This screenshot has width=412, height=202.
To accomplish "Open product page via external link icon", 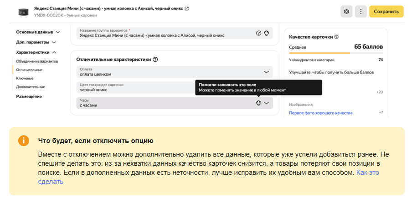I will click(187, 8).
